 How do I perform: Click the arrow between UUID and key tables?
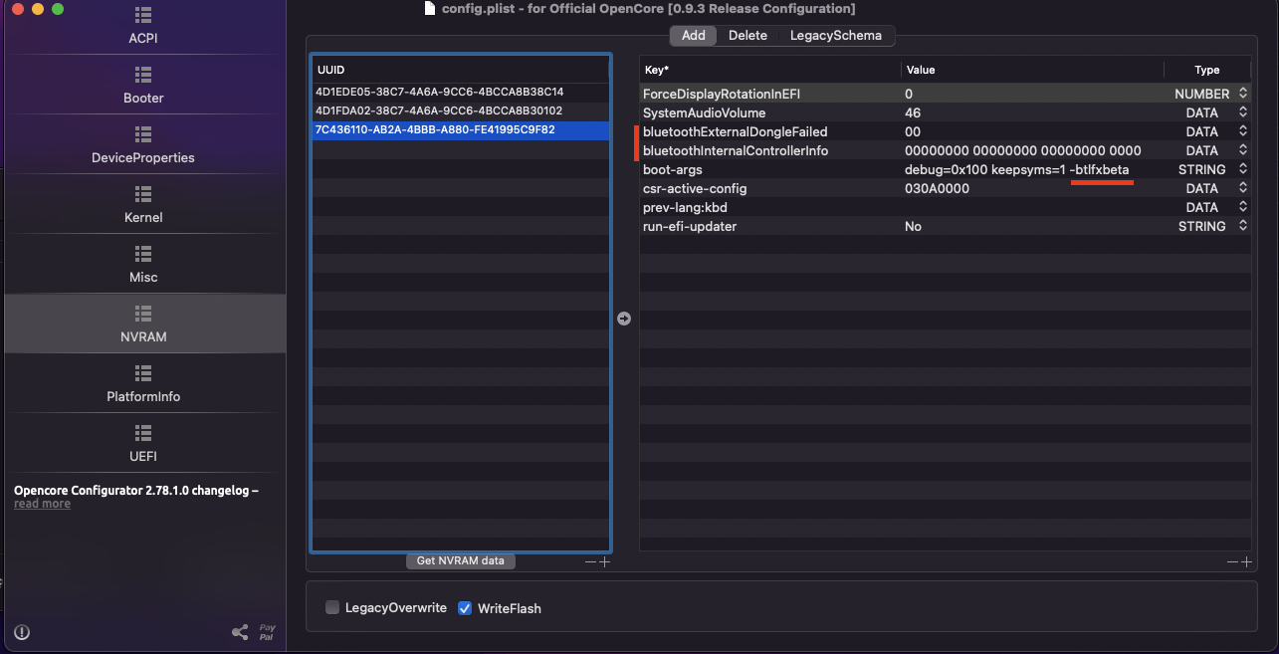point(624,319)
